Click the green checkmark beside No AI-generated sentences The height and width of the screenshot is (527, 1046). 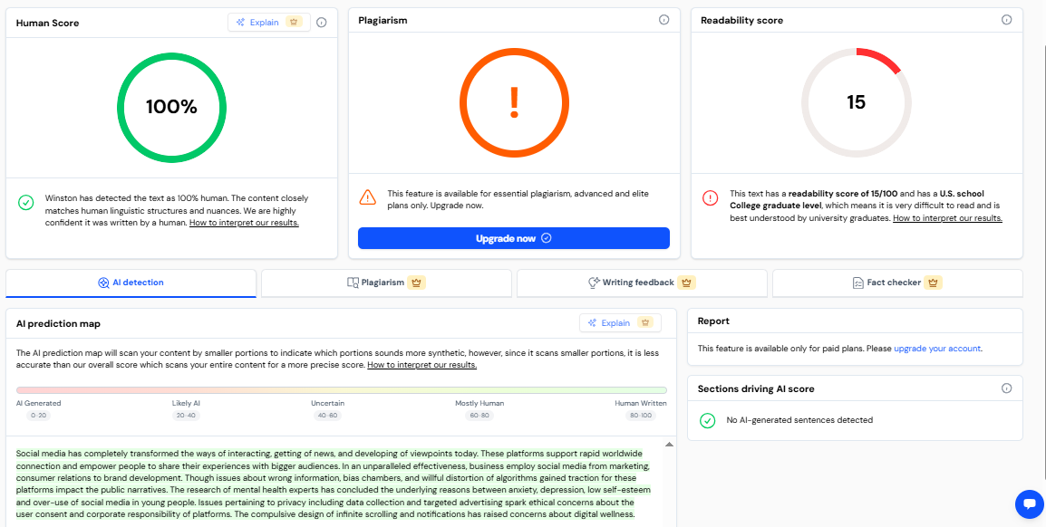[x=708, y=420]
